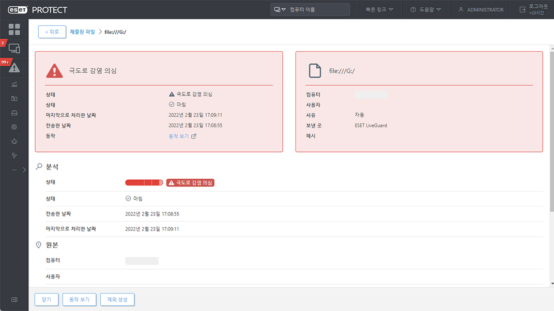Open the ADMINISTRATOR user menu
554x311 pixels.
(481, 10)
